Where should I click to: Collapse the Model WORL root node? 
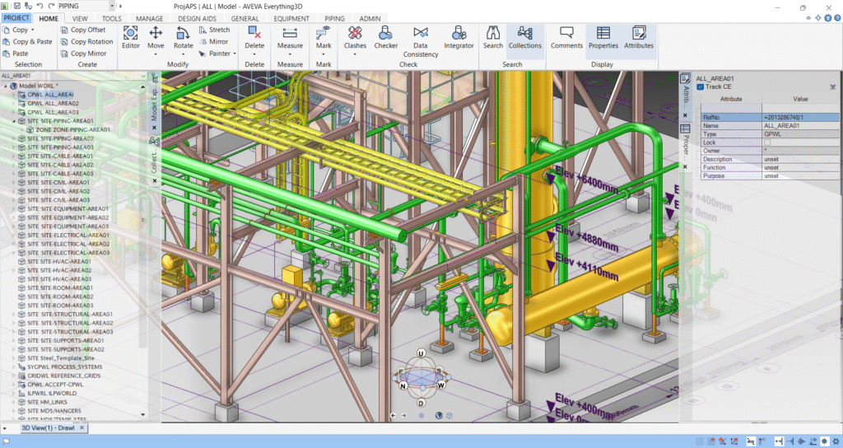point(6,86)
